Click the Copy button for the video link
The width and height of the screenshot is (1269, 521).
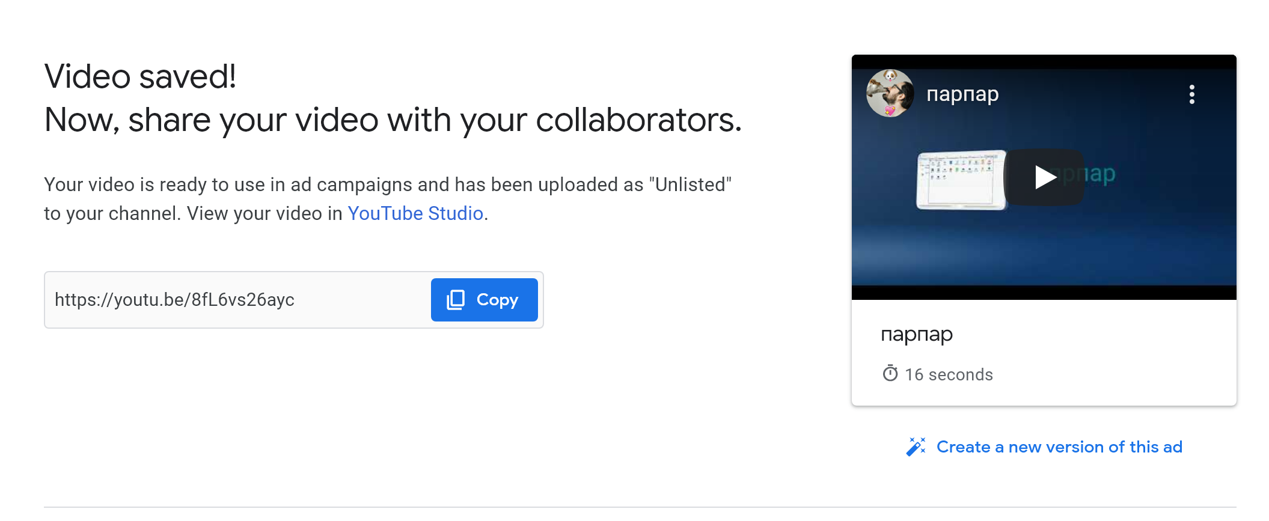pos(484,300)
